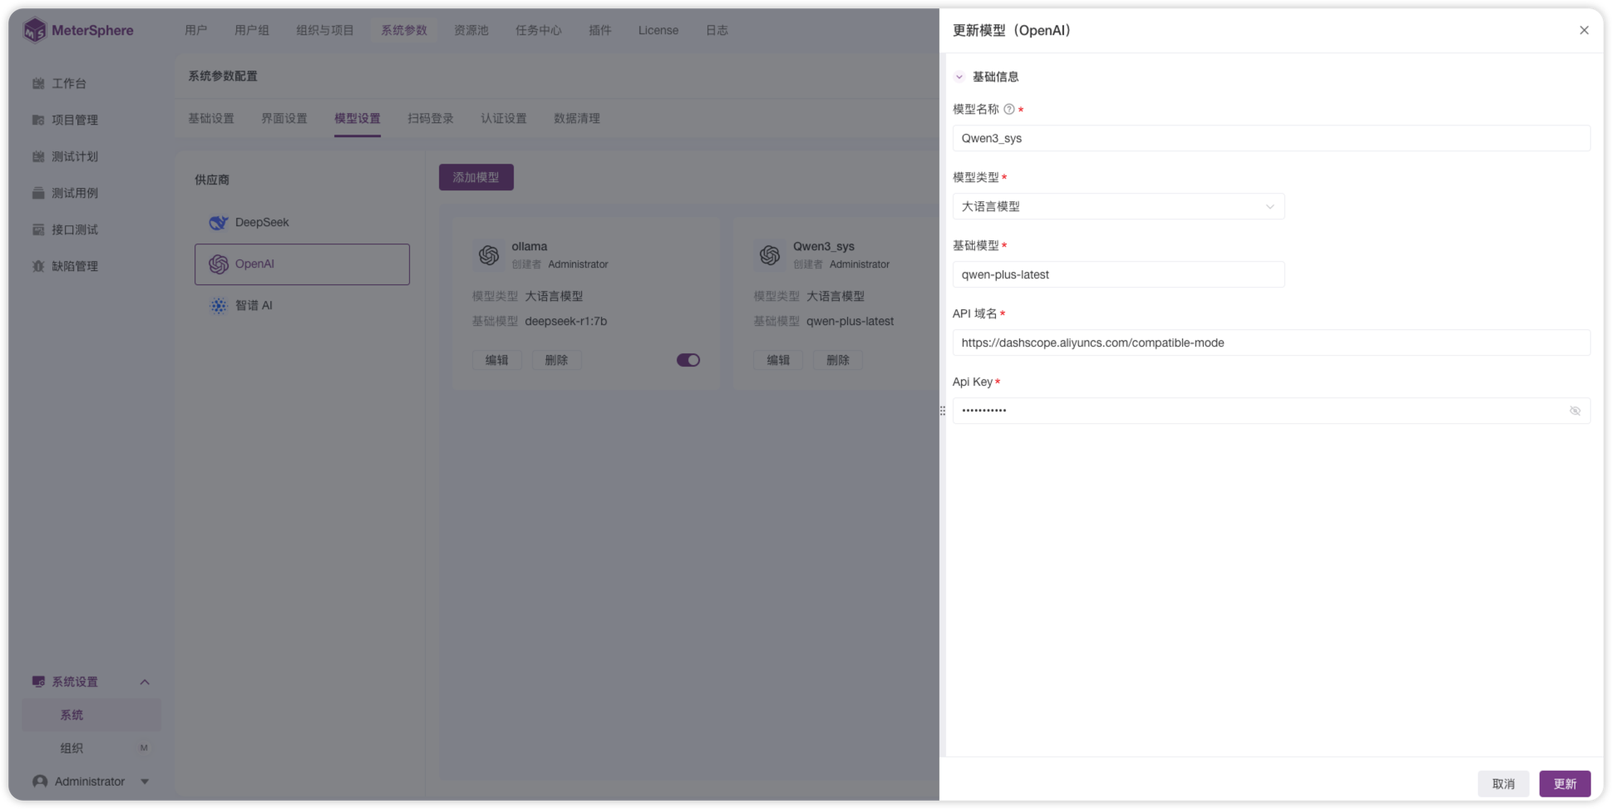
Task: Select the 智谱 AI supplier
Action: pyautogui.click(x=302, y=305)
